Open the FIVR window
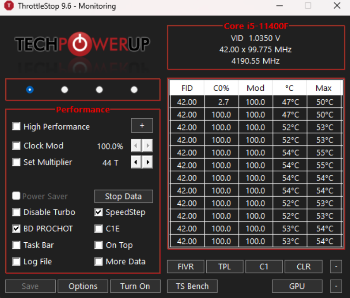This screenshot has height=298, width=350. (x=186, y=266)
